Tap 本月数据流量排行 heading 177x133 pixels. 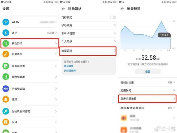point(132,108)
